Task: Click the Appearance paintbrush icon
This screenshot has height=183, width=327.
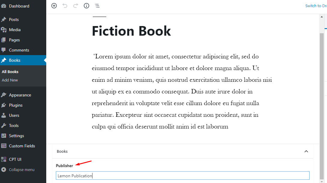Action: tap(4, 95)
